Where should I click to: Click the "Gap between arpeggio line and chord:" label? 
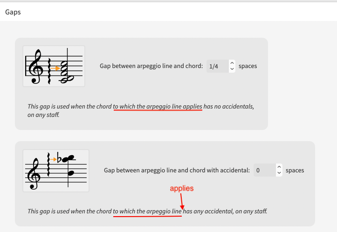[151, 66]
